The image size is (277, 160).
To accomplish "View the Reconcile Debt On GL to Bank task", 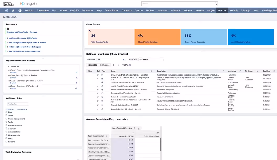I will tap(102, 109).
